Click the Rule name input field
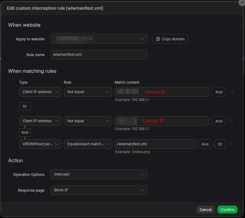Viewport: 245px width, 218px height. click(99, 55)
